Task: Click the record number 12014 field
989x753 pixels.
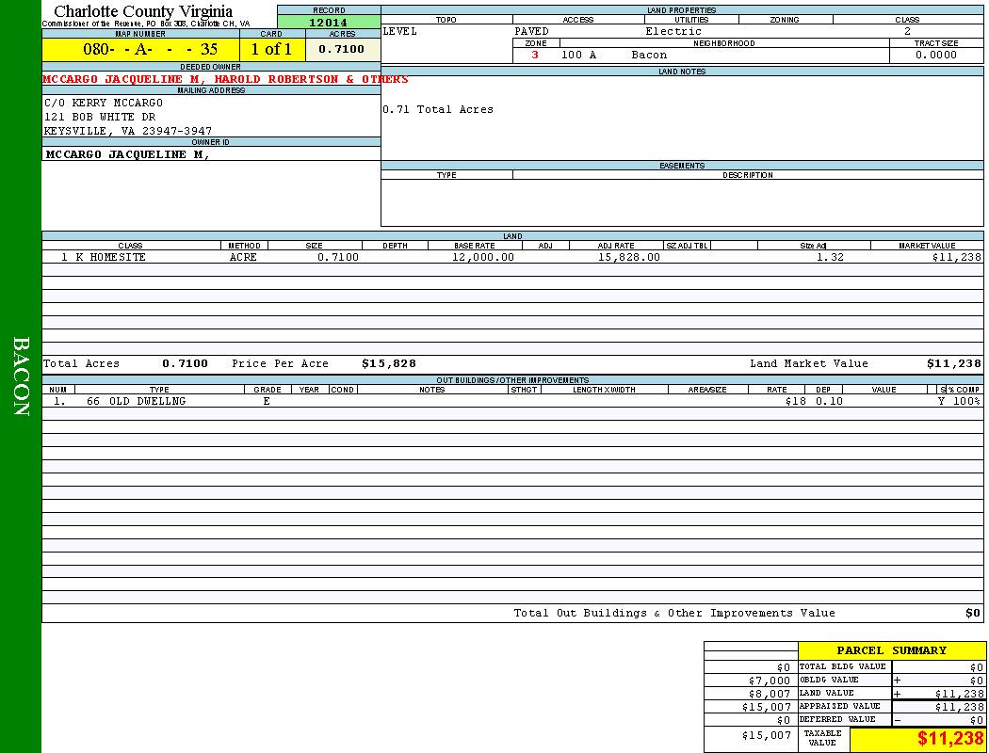Action: tap(329, 23)
